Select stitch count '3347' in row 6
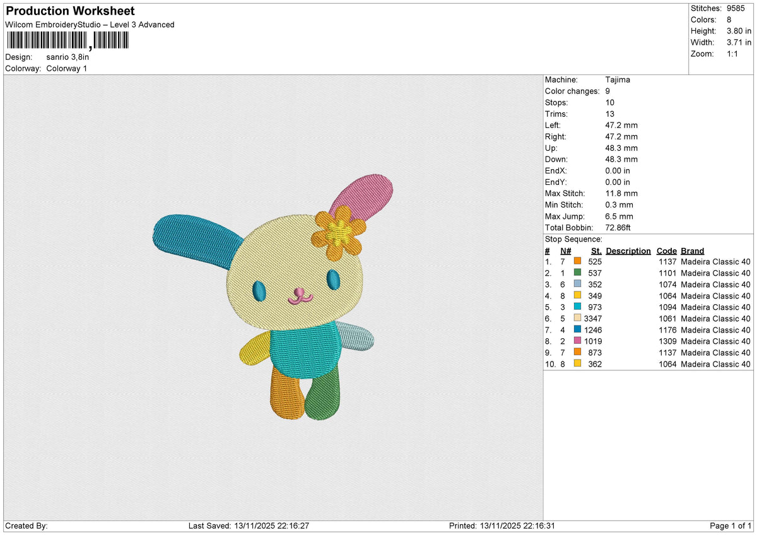This screenshot has height=535, width=757. click(593, 318)
